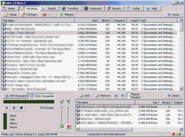Click headphone icon of 5,063,284 Bytes row

point(4,33)
